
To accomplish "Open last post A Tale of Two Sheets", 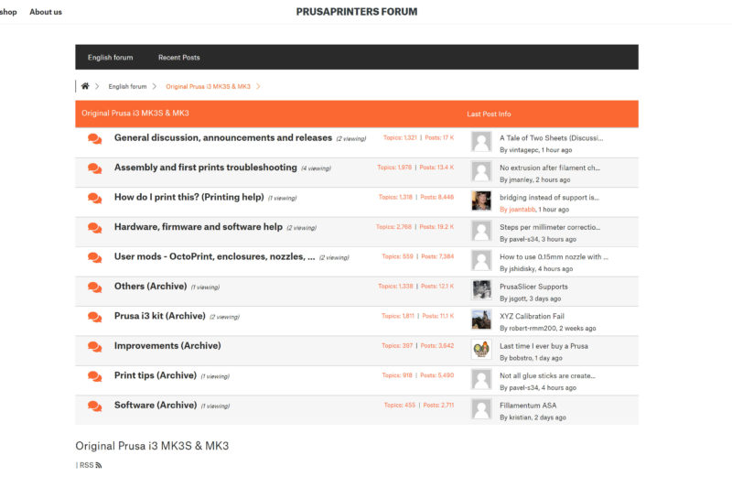I will tap(552, 138).
